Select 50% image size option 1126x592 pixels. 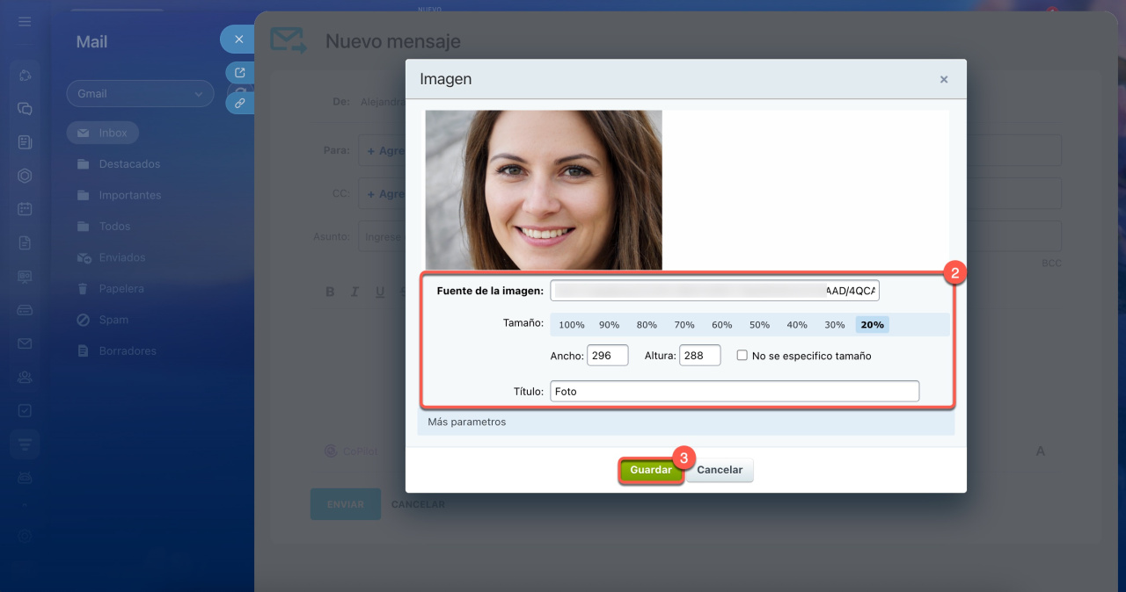(x=759, y=325)
